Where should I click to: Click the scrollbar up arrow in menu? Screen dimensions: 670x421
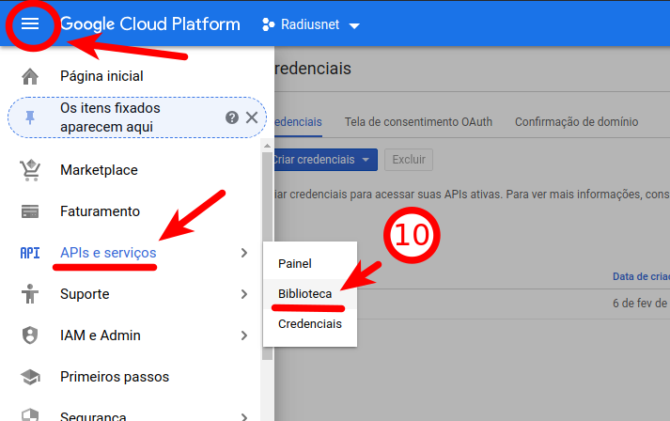(x=268, y=147)
